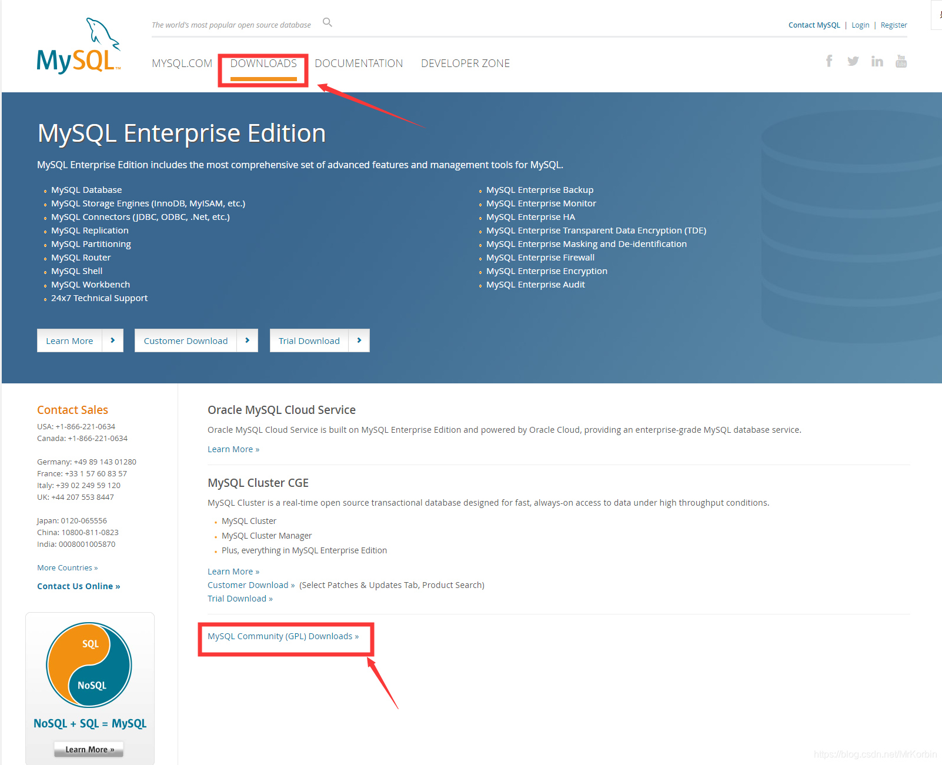Image resolution: width=942 pixels, height=765 pixels.
Task: Open Enterprise Transparent Data Encryption link
Action: pyautogui.click(x=596, y=230)
